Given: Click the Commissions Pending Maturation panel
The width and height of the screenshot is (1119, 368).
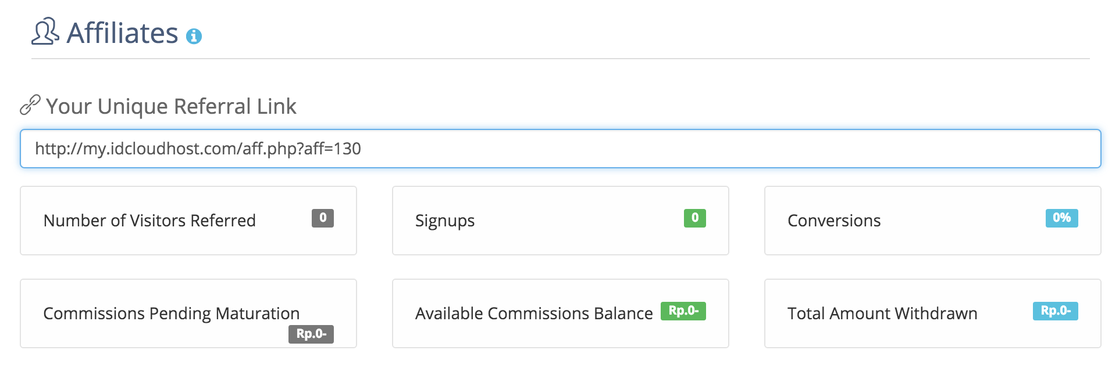Looking at the screenshot, I should [188, 313].
